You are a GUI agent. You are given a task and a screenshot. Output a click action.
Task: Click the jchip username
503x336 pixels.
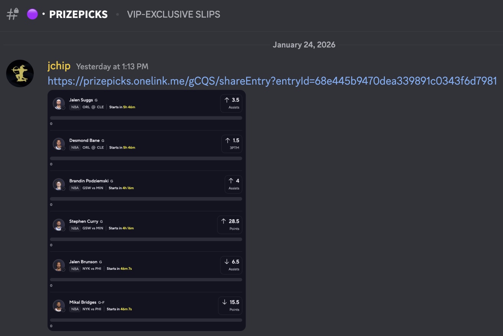tap(59, 66)
